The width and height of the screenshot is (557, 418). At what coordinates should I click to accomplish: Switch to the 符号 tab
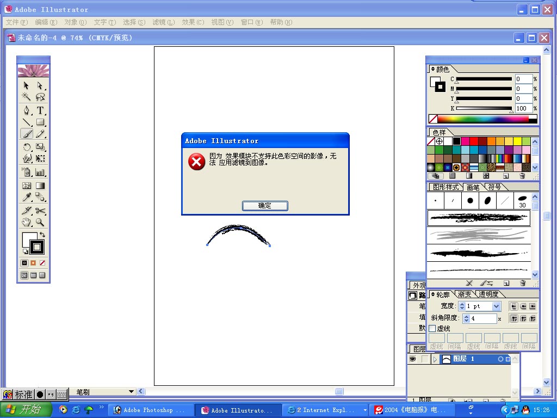point(494,187)
